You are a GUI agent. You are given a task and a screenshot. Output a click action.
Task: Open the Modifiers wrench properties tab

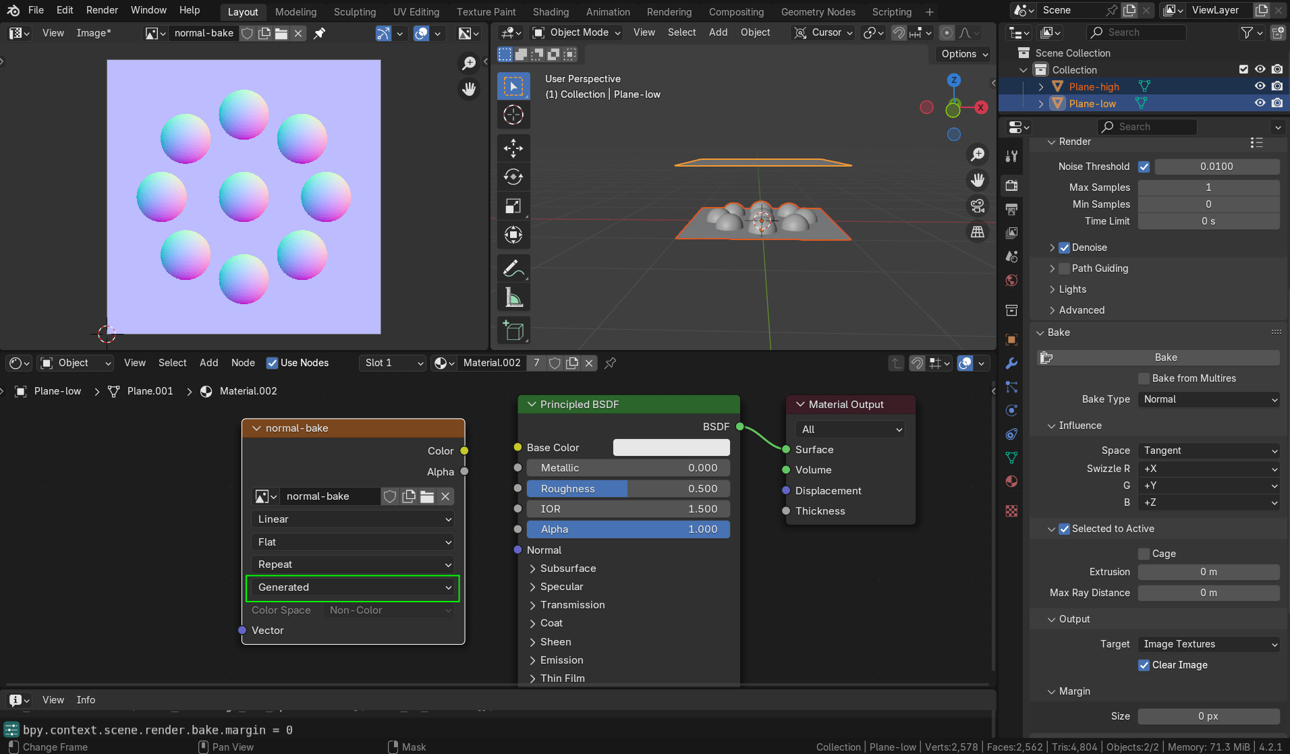pyautogui.click(x=1011, y=364)
